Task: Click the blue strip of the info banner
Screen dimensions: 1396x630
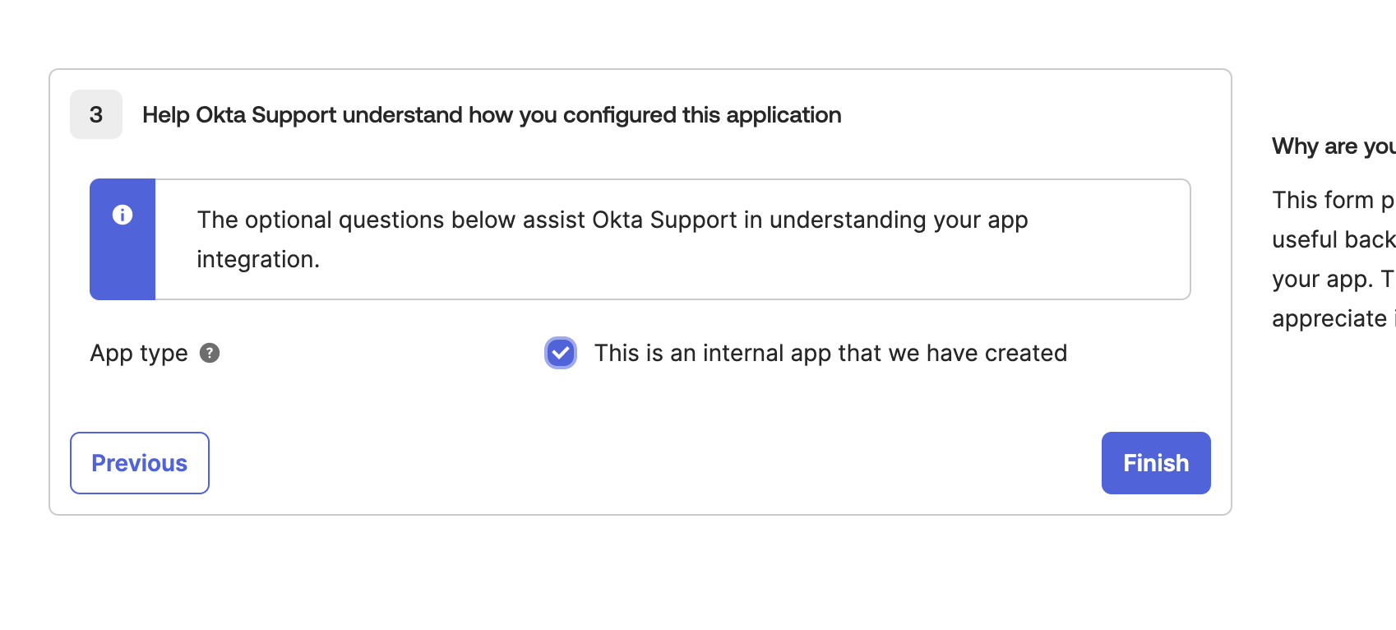Action: pos(122,239)
